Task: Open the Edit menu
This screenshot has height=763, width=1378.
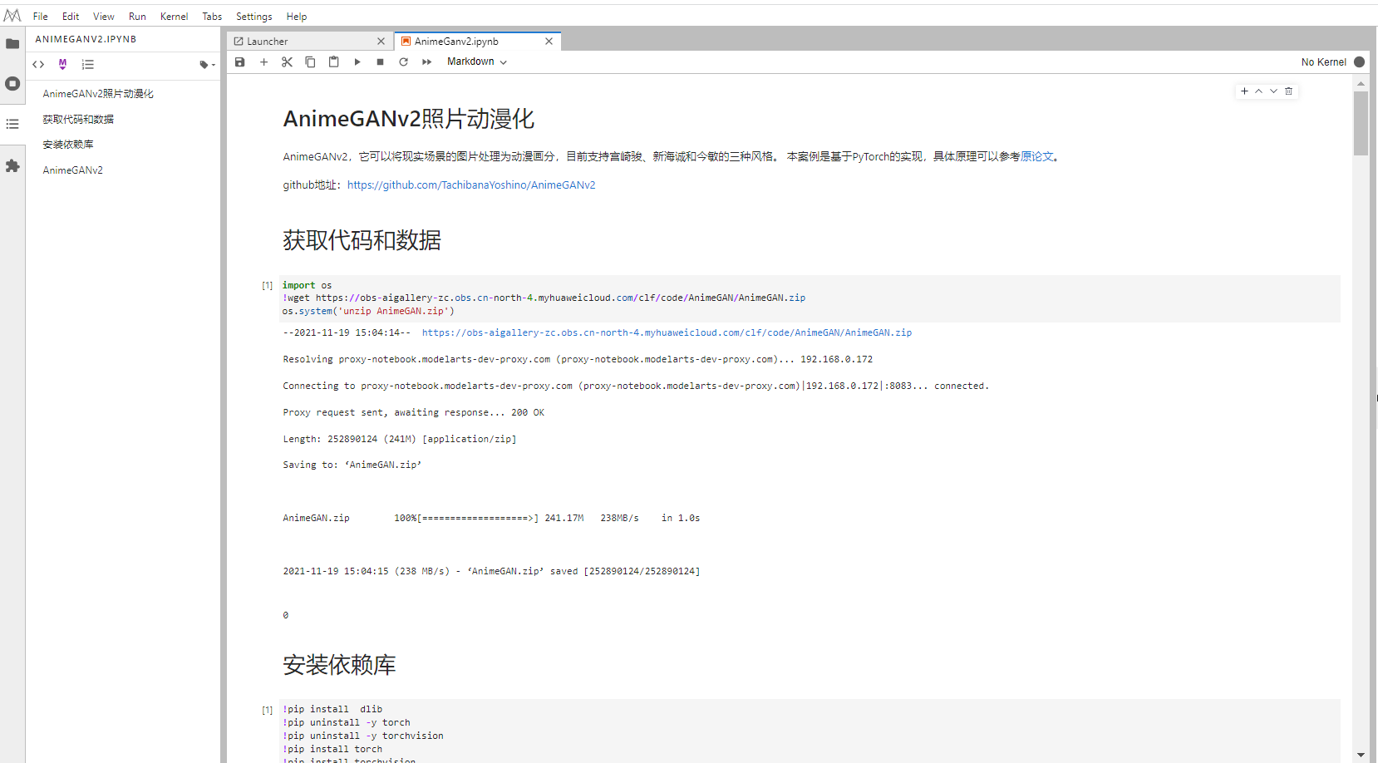Action: pyautogui.click(x=71, y=17)
